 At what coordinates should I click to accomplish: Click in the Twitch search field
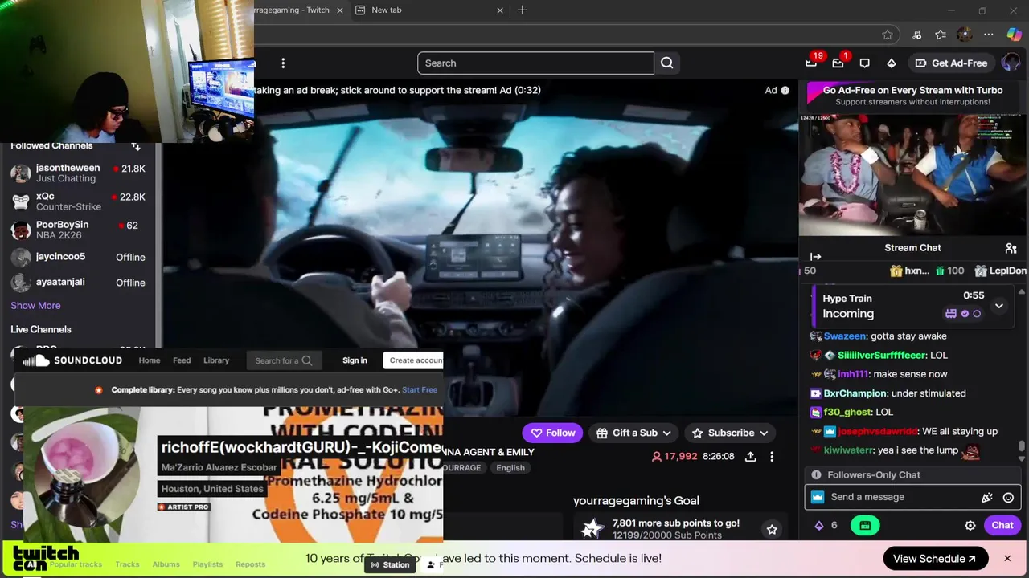click(x=535, y=63)
